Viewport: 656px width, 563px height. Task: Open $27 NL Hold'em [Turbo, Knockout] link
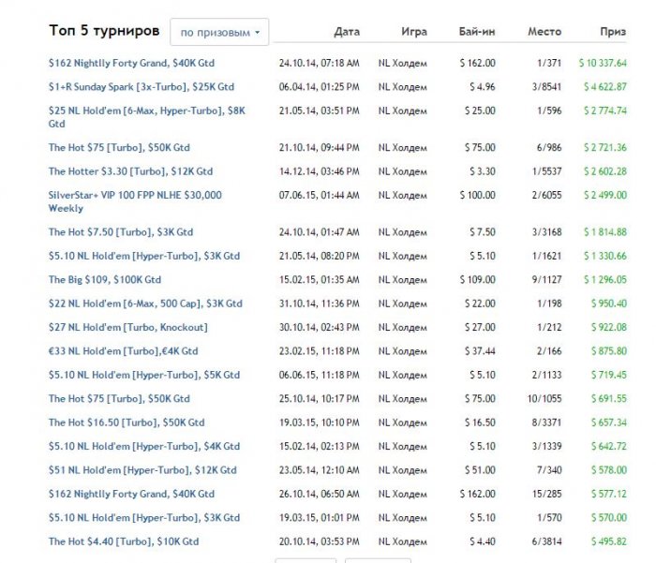coord(128,327)
